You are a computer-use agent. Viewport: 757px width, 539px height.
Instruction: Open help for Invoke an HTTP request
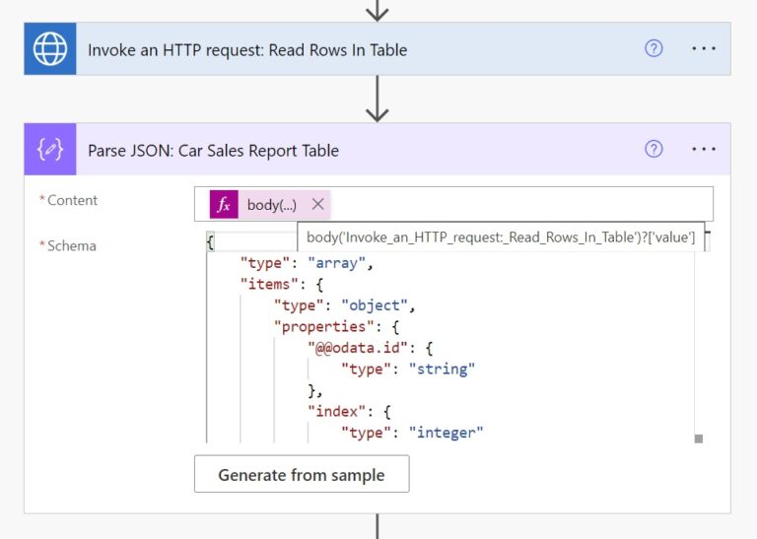point(654,49)
